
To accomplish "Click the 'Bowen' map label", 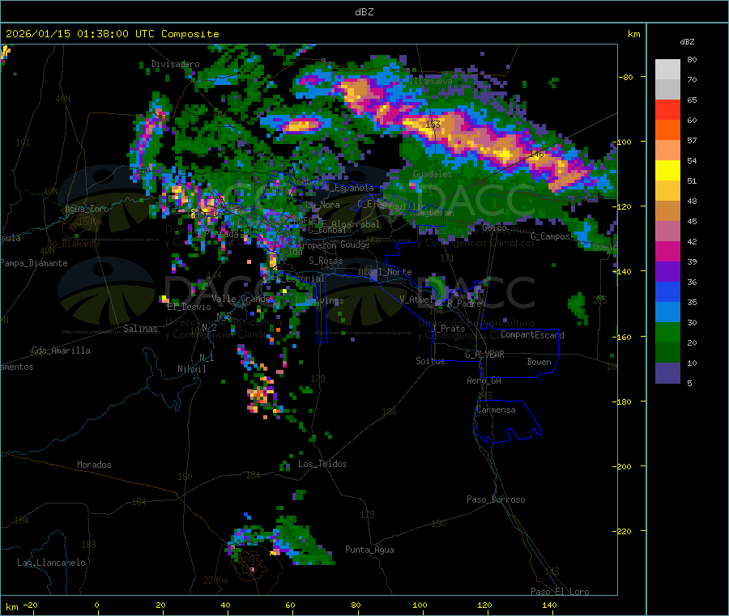I will [539, 363].
